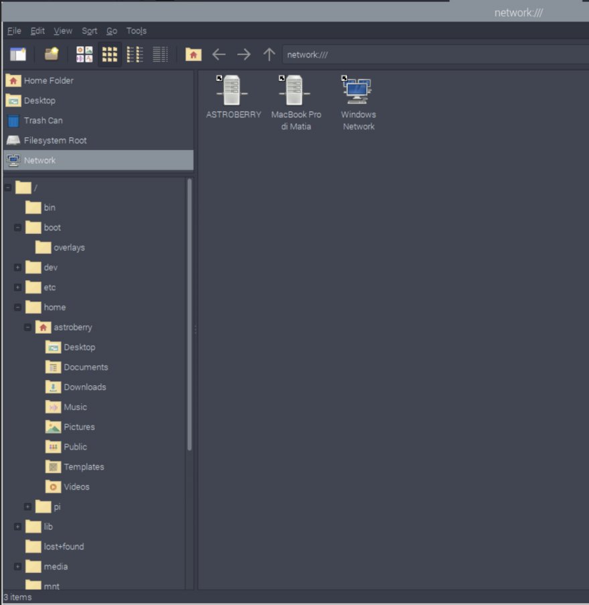589x605 pixels.
Task: Go to home folder via toolbar icon
Action: (193, 54)
